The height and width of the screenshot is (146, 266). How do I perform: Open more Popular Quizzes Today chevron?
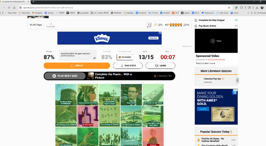[x=231, y=132]
